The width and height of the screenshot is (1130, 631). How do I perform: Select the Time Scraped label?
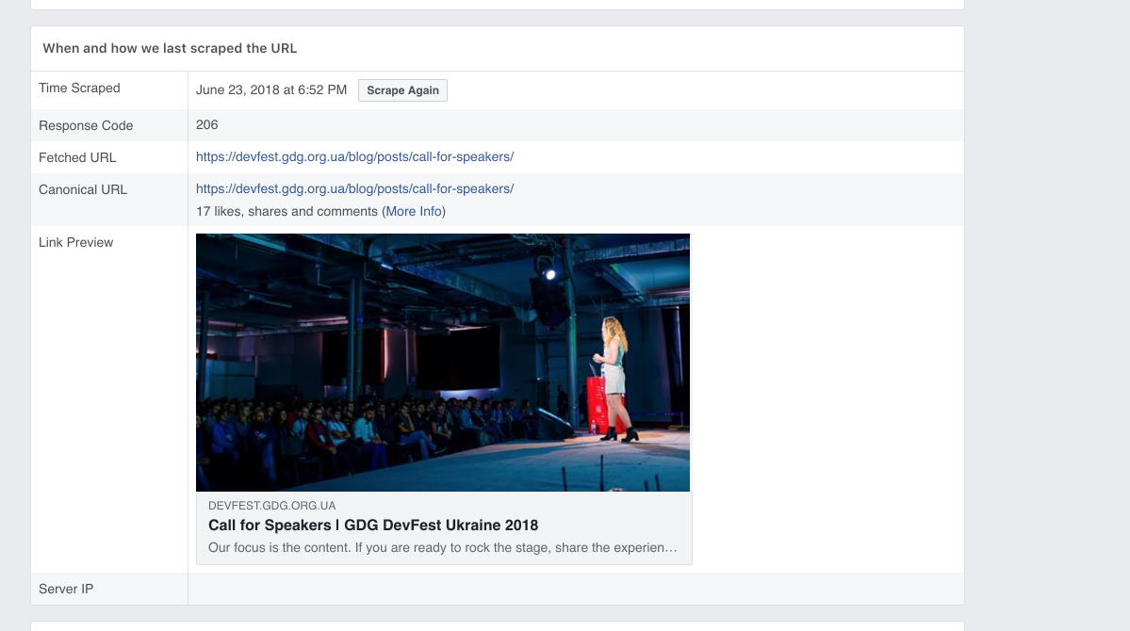click(79, 88)
